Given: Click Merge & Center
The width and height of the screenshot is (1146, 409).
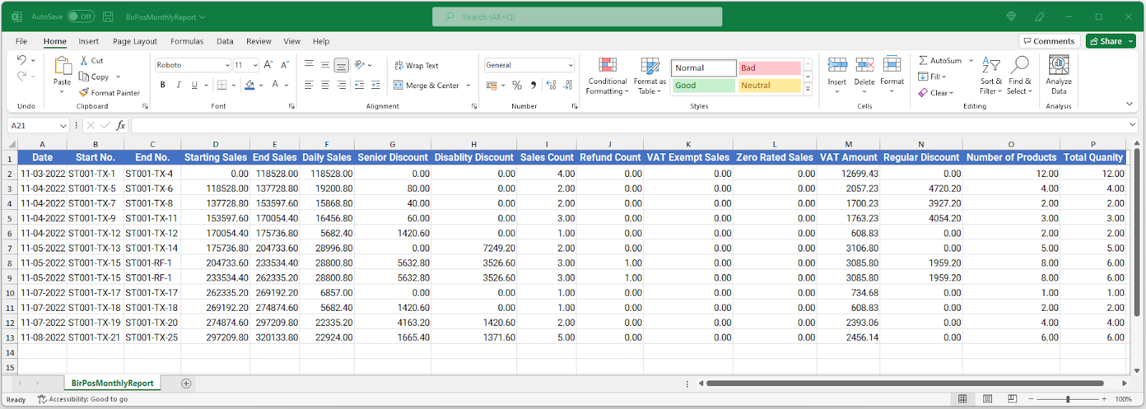Looking at the screenshot, I should click(428, 85).
